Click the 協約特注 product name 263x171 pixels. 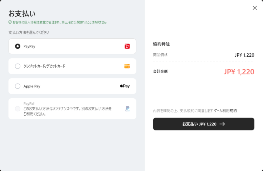click(x=161, y=44)
